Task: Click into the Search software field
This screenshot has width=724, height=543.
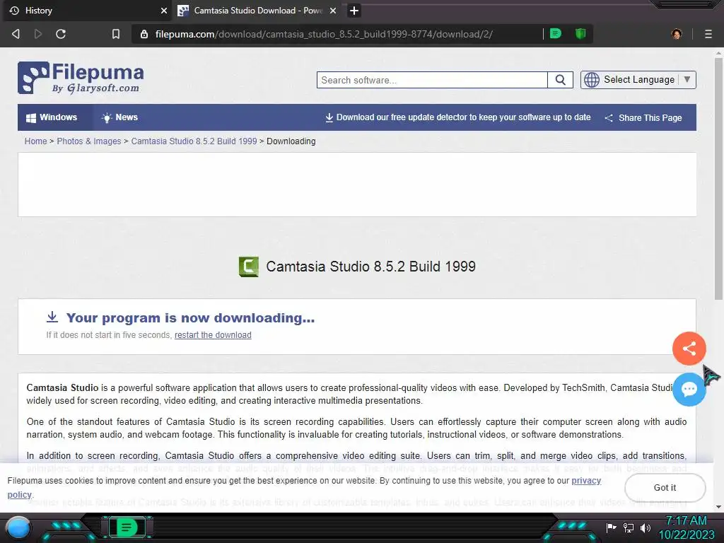Action: click(432, 80)
